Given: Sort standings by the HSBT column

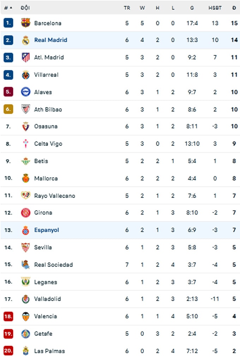Looking at the screenshot, I should coord(215,8).
